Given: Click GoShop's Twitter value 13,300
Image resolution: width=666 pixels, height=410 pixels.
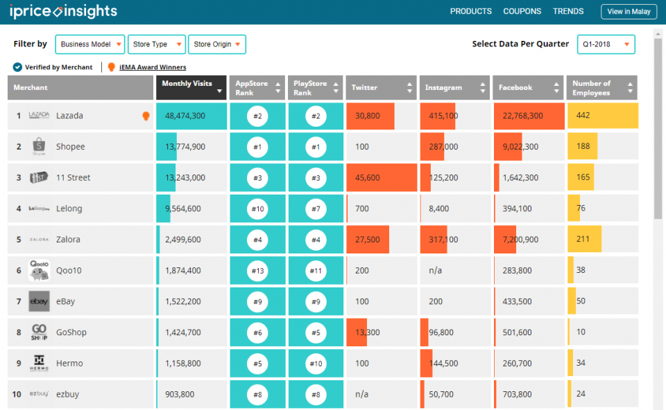Looking at the screenshot, I should coord(368,332).
